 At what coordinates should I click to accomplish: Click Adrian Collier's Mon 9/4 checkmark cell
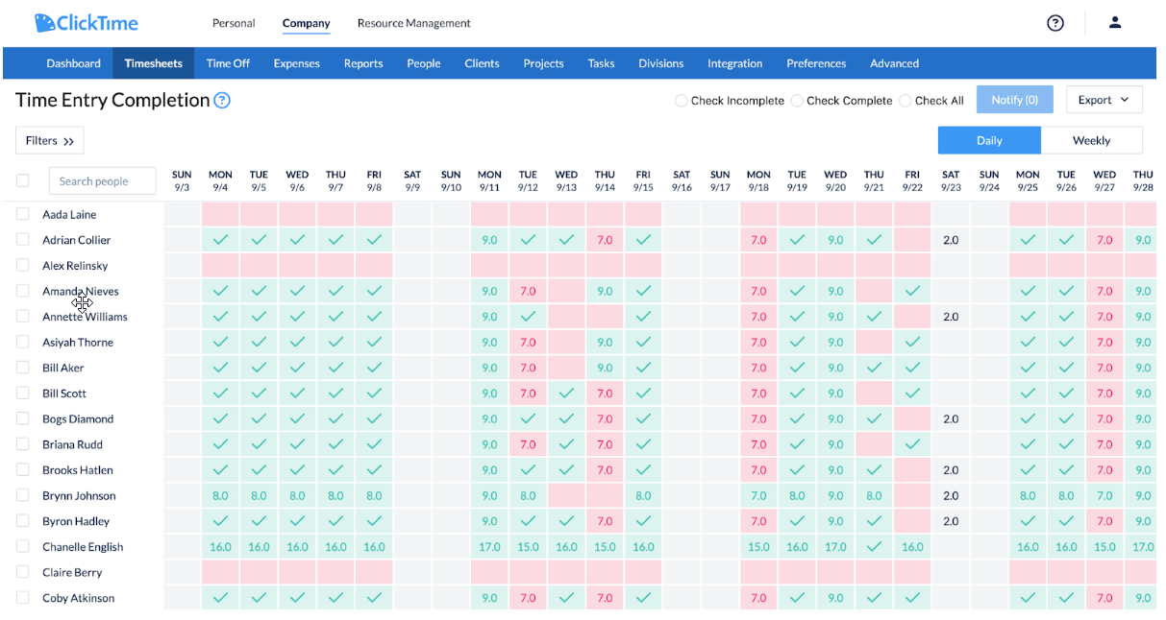(220, 240)
